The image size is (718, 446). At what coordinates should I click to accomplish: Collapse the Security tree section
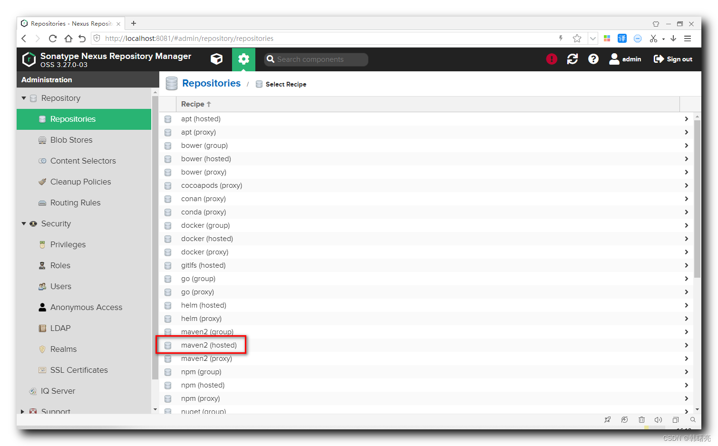24,223
